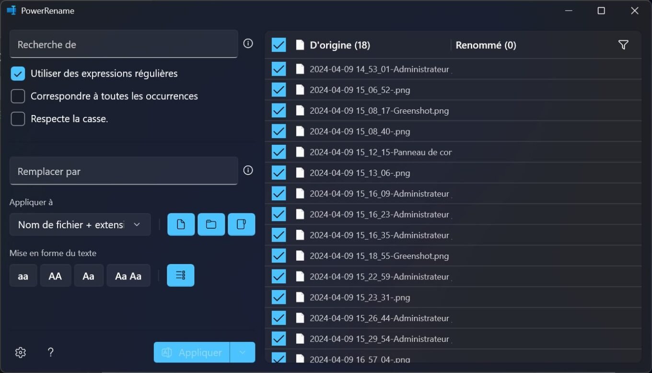Toggle the select-all checkbox in D'origine header
This screenshot has height=373, width=652.
pyautogui.click(x=279, y=45)
